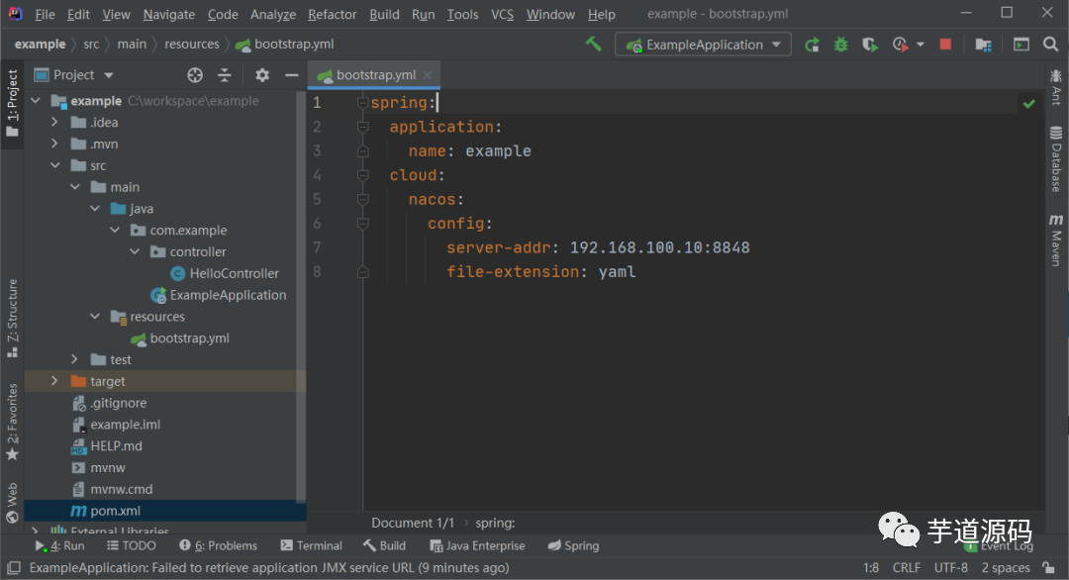
Task: Select the HELP.md file
Action: [116, 445]
